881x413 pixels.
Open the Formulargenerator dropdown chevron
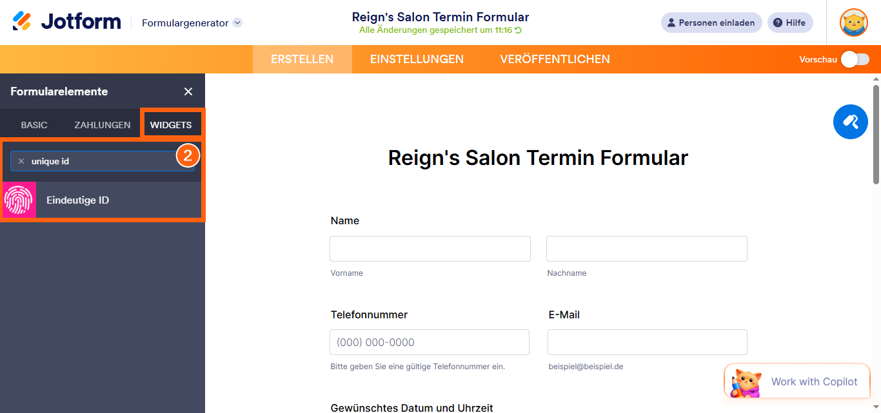tap(237, 23)
